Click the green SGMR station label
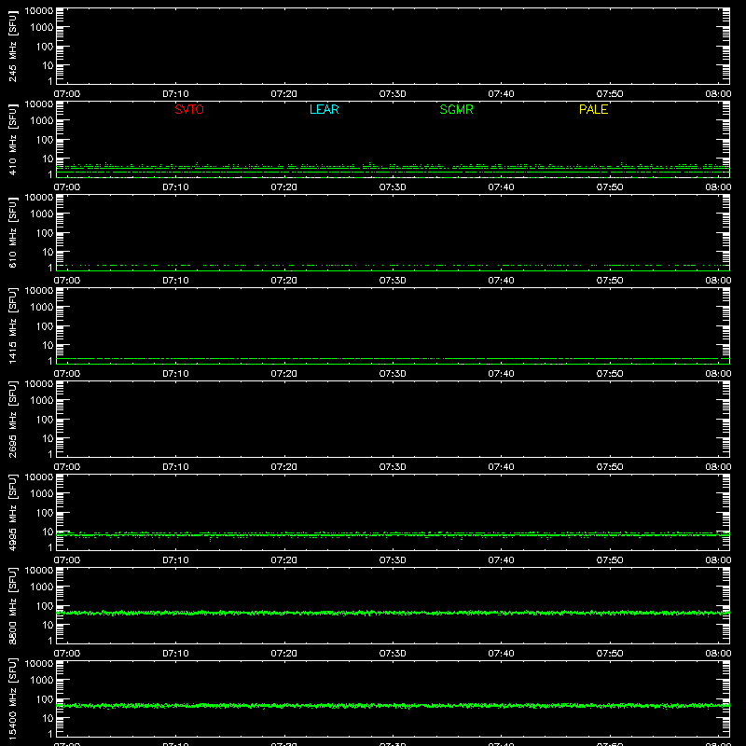Screen dimensions: 746x746 click(456, 109)
